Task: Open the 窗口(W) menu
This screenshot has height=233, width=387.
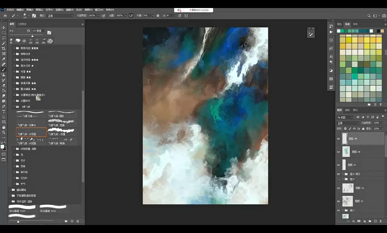Action: (x=99, y=10)
